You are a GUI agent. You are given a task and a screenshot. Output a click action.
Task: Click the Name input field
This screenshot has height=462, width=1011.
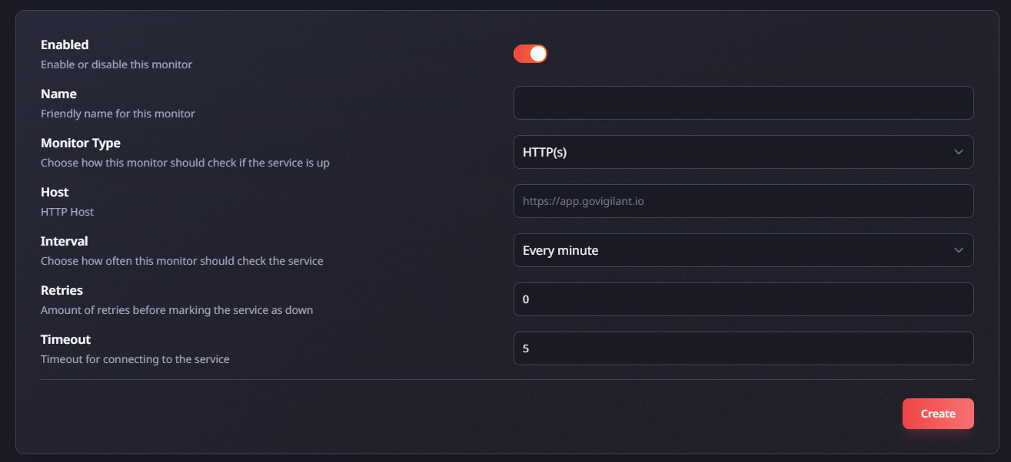click(x=743, y=103)
